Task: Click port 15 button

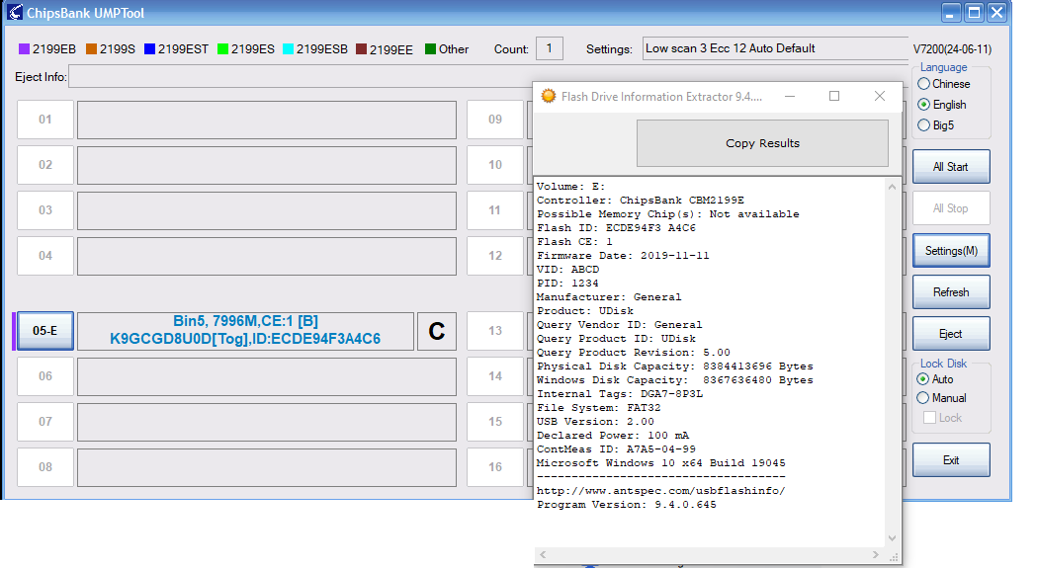Action: (x=495, y=422)
